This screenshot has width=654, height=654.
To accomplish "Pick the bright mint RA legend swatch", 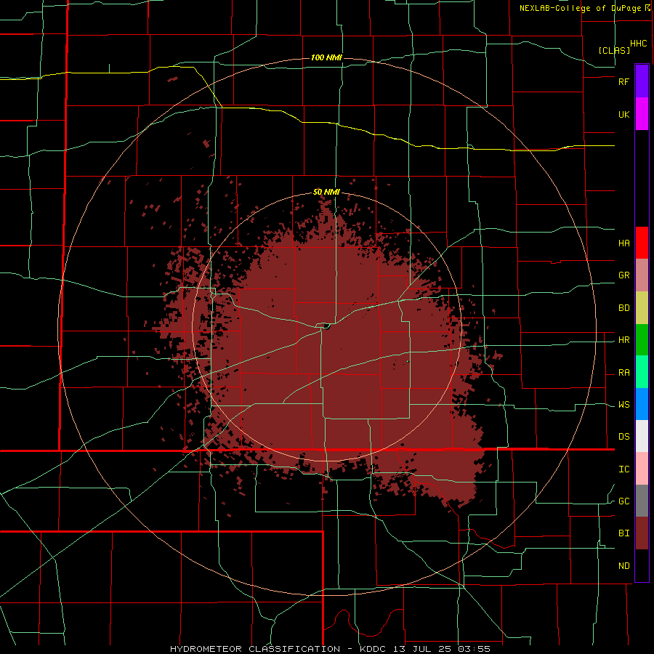I will [x=642, y=372].
